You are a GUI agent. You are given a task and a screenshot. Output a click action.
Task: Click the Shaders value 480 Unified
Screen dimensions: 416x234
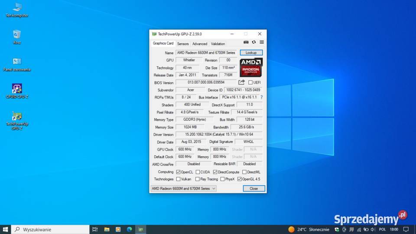(x=192, y=105)
